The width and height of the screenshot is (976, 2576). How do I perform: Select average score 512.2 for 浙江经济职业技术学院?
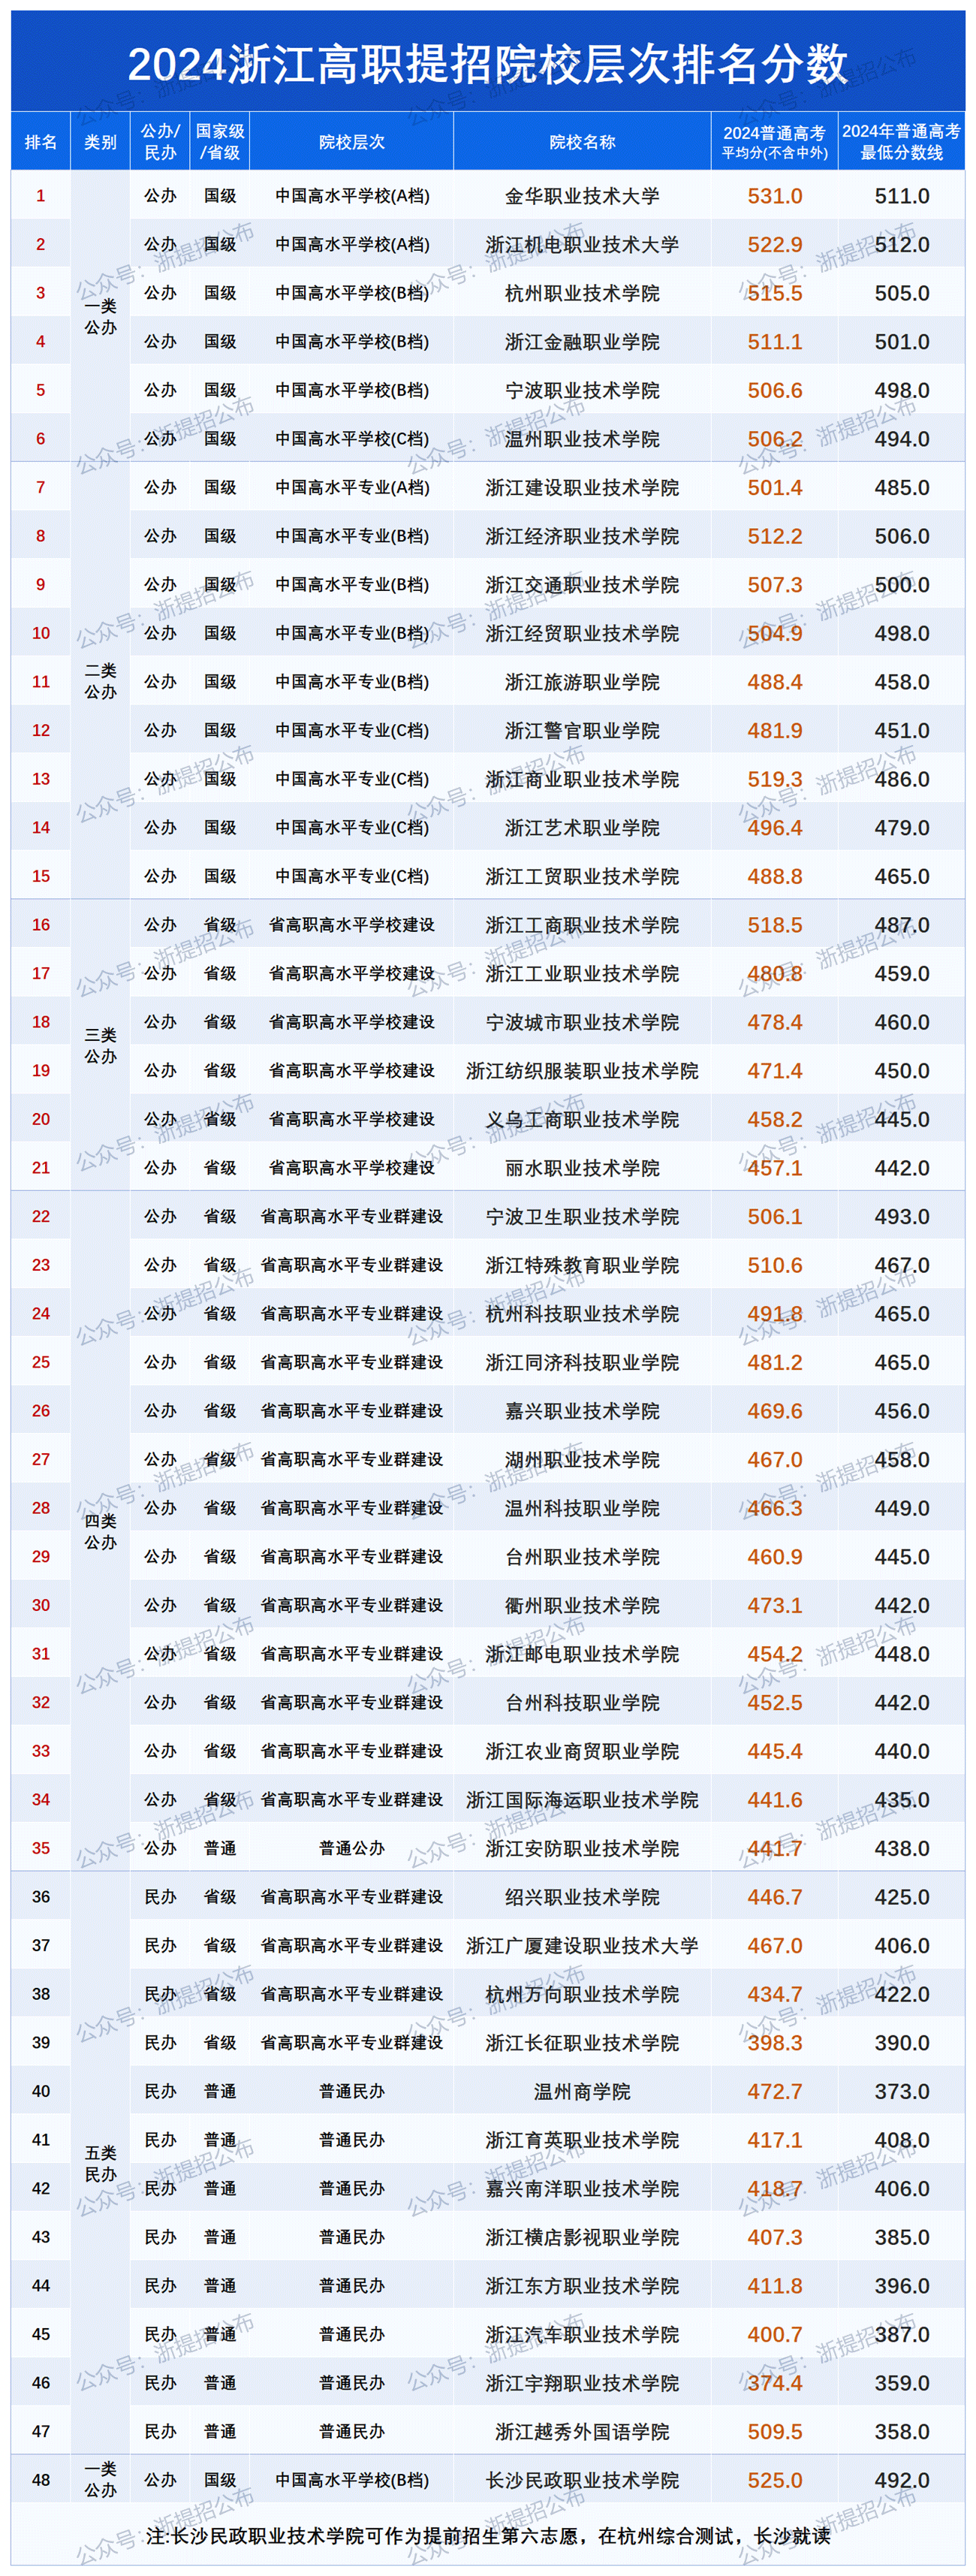point(775,536)
